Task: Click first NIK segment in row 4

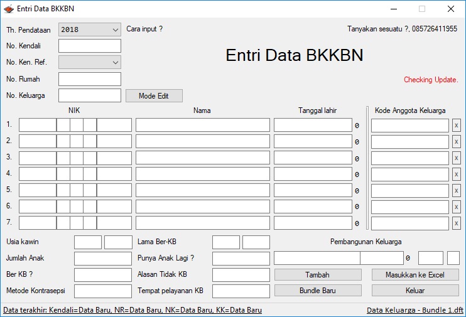Action: pyautogui.click(x=38, y=174)
